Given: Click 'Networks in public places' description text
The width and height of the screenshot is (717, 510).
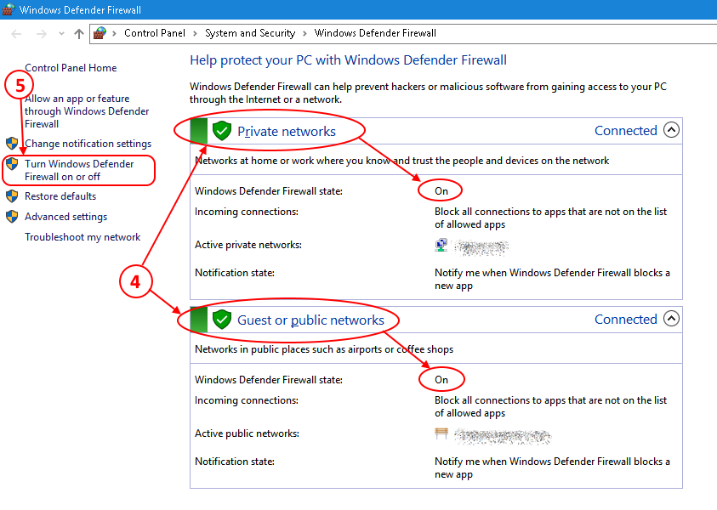Looking at the screenshot, I should pyautogui.click(x=324, y=349).
